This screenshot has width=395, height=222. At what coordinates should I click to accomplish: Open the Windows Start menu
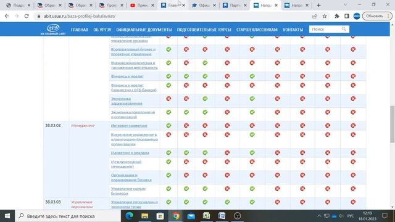coord(7,216)
